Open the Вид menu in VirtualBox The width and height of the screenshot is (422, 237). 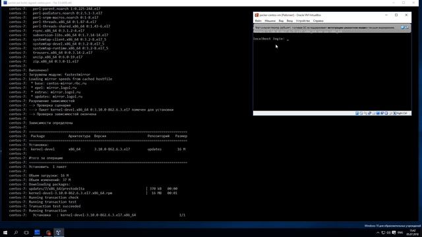coord(281,20)
